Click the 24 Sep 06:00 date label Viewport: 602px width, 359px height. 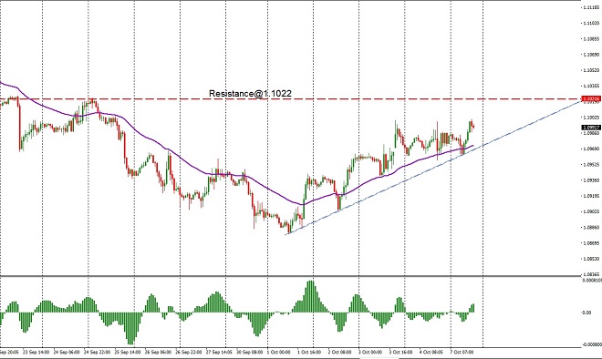(x=67, y=352)
